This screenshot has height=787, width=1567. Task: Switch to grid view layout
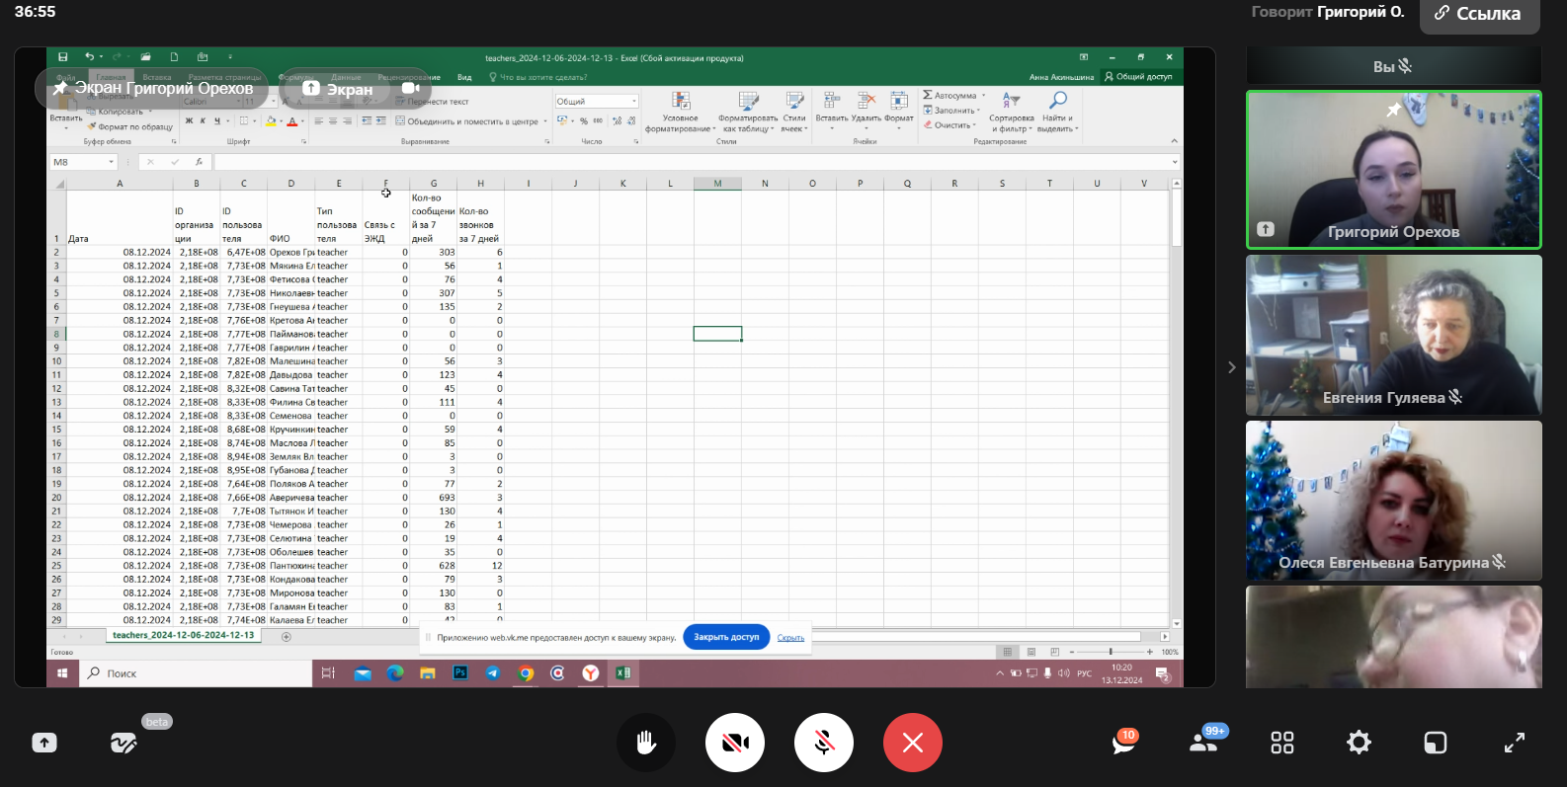coord(1281,743)
